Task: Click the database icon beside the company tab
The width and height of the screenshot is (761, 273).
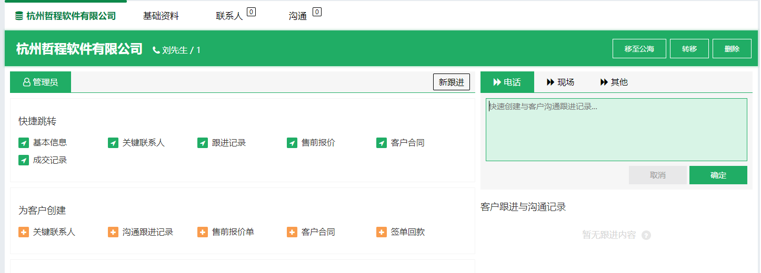Action: [x=19, y=16]
